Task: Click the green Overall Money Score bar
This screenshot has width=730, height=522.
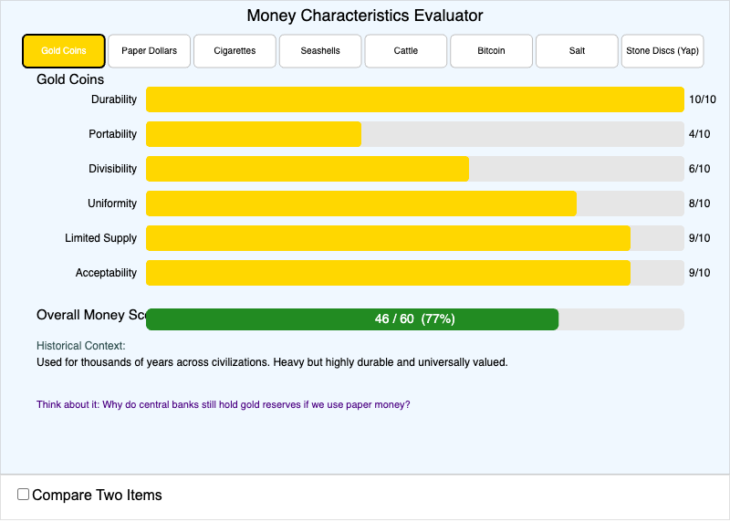Action: [352, 319]
